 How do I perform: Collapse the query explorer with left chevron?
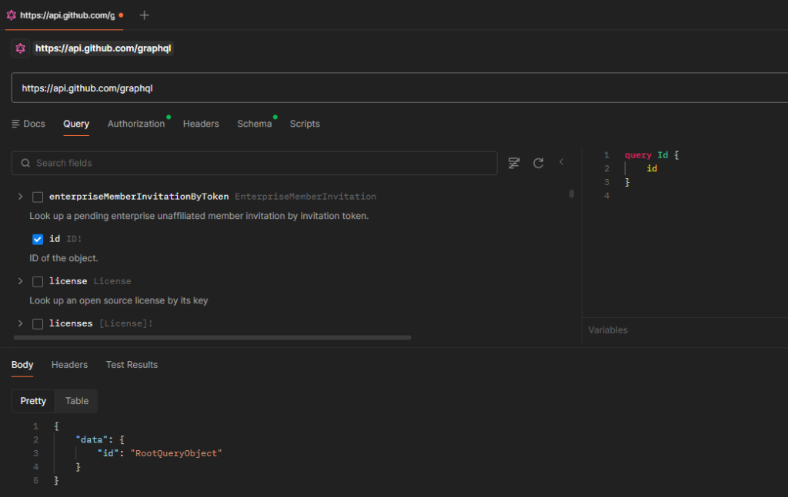click(x=561, y=161)
